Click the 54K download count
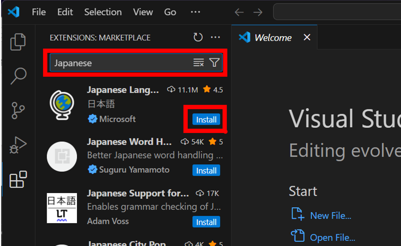 pyautogui.click(x=193, y=142)
